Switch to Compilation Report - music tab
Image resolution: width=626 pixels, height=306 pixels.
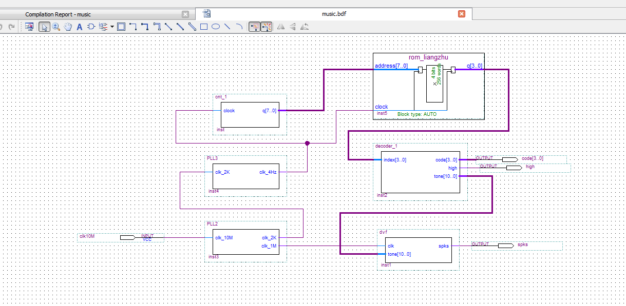pyautogui.click(x=58, y=14)
